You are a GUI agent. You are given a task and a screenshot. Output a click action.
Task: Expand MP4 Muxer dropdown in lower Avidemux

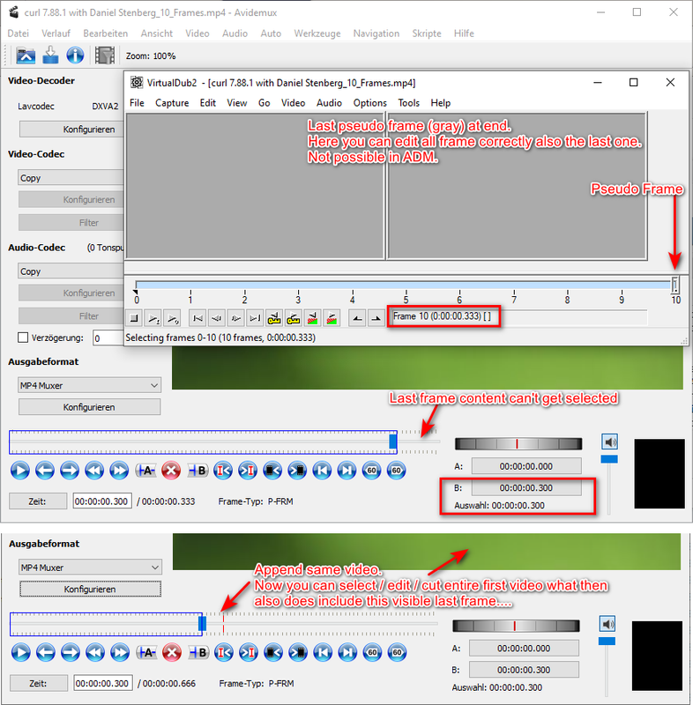(91, 568)
